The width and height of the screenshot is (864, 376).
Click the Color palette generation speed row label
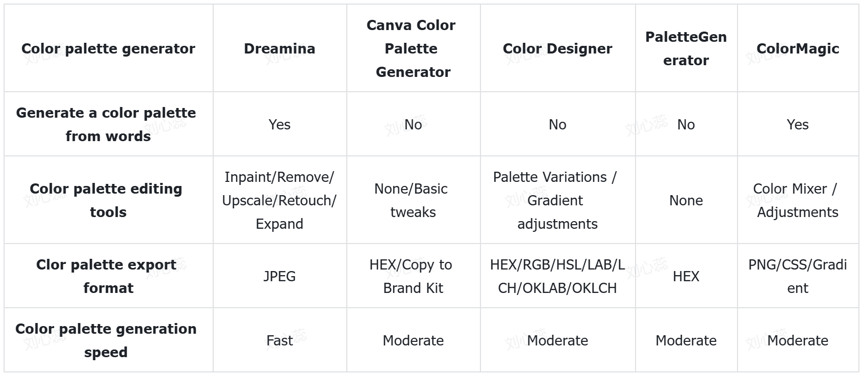[106, 340]
